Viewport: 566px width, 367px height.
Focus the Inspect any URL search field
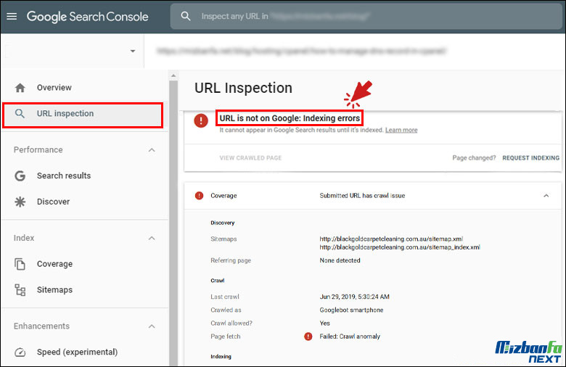(x=366, y=16)
